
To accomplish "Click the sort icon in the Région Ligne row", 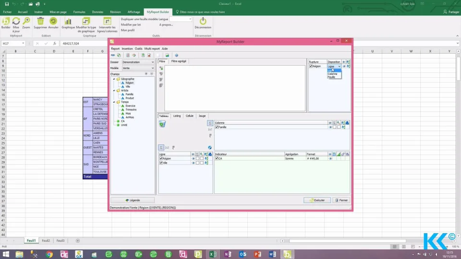I will click(206, 159).
